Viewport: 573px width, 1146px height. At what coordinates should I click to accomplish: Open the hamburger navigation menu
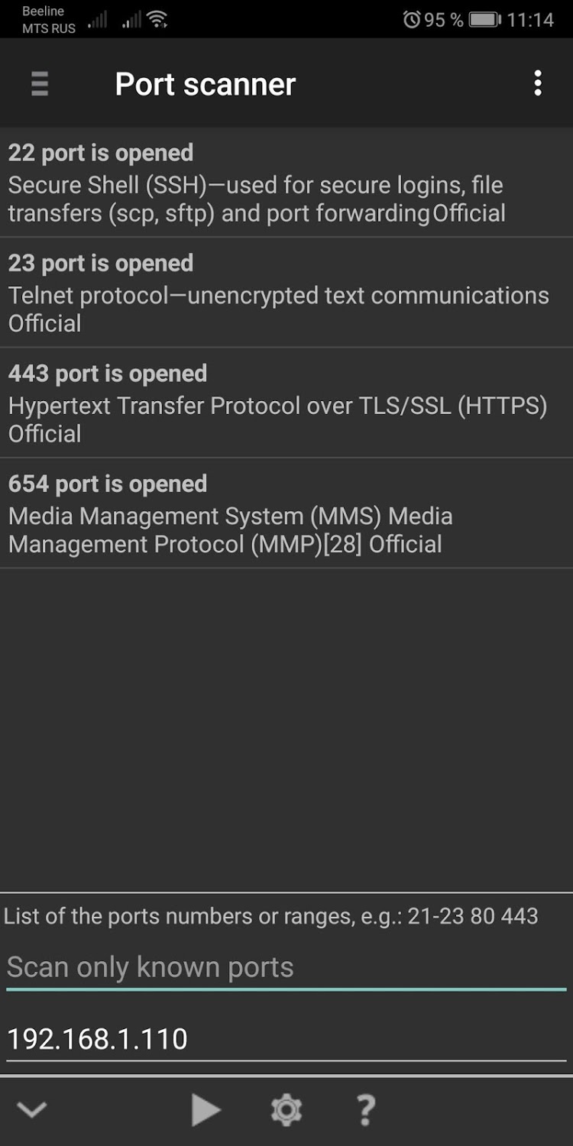40,83
